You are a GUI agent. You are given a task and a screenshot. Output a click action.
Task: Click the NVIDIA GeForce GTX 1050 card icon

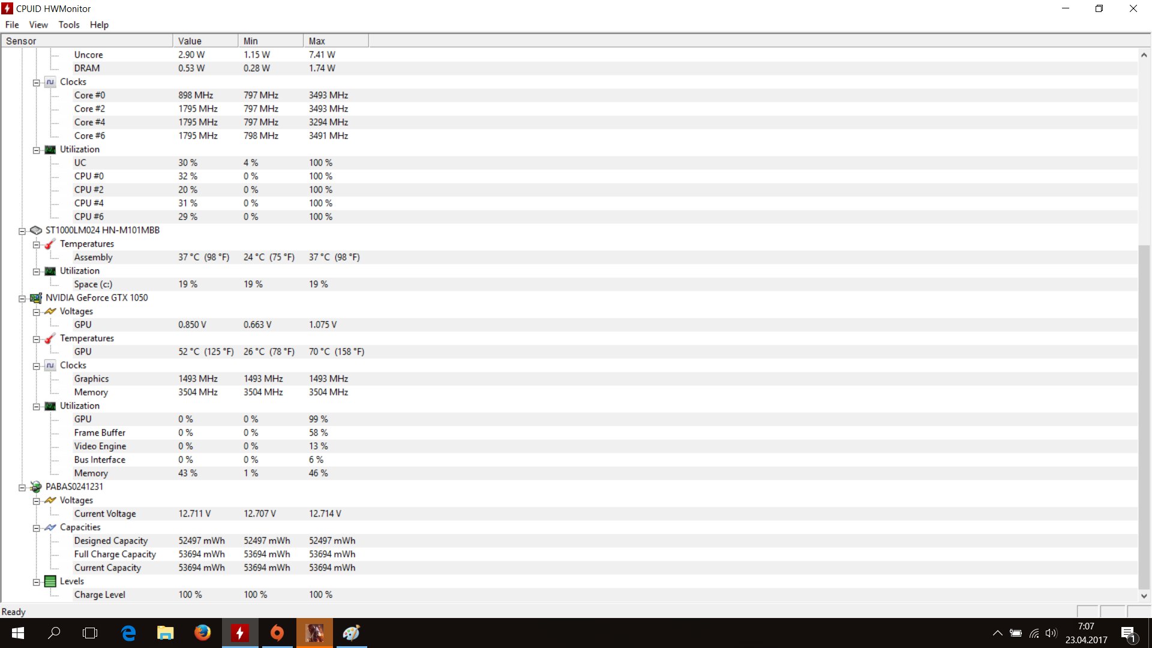[36, 298]
